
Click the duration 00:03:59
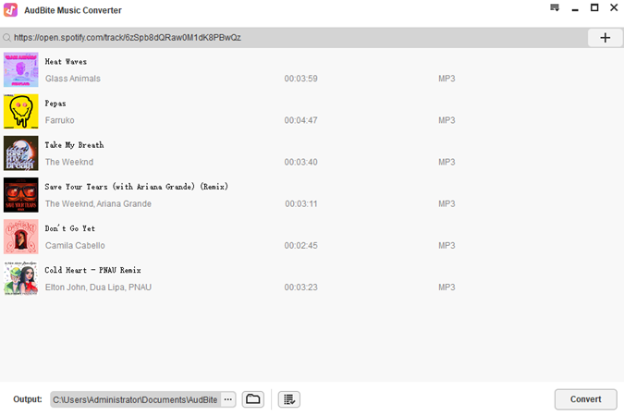tap(300, 79)
